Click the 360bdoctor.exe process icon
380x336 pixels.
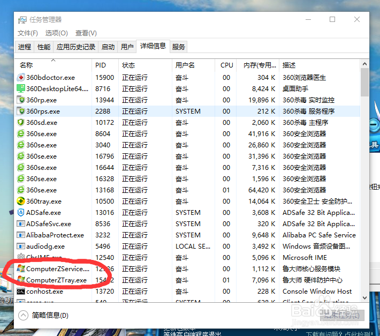point(21,78)
